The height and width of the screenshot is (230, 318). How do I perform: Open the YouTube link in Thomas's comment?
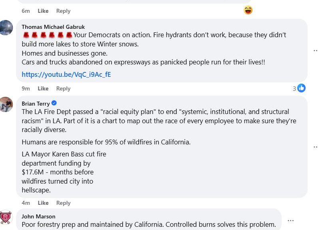[66, 74]
